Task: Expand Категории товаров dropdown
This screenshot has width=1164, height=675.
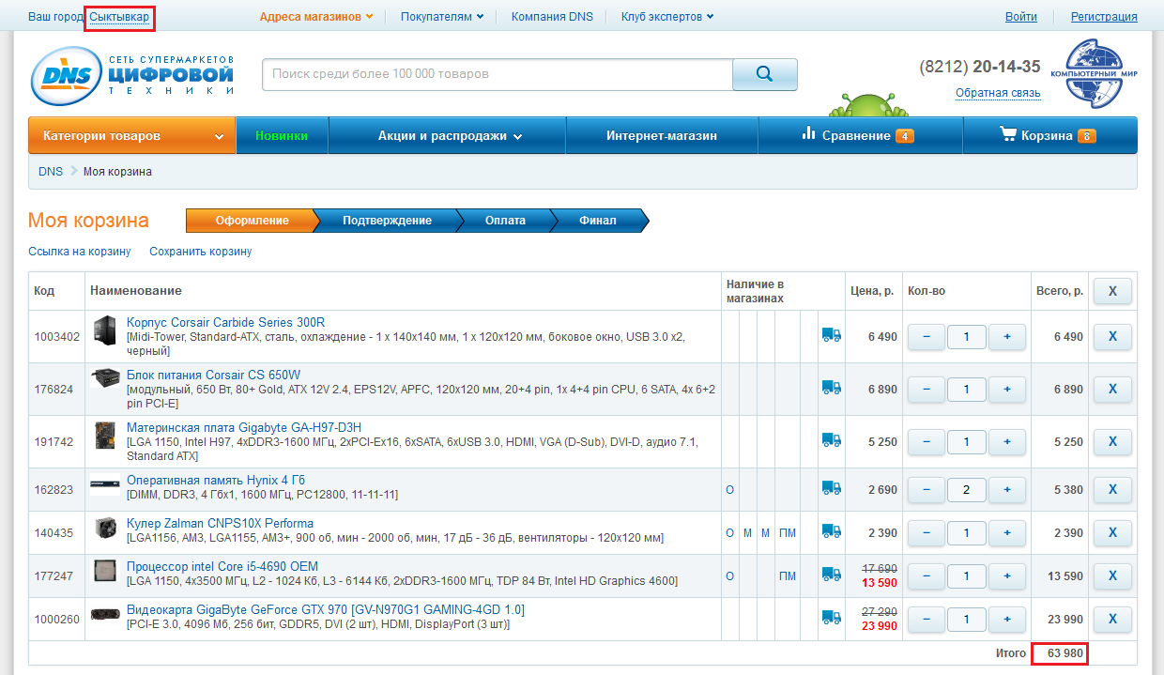Action: click(x=132, y=135)
